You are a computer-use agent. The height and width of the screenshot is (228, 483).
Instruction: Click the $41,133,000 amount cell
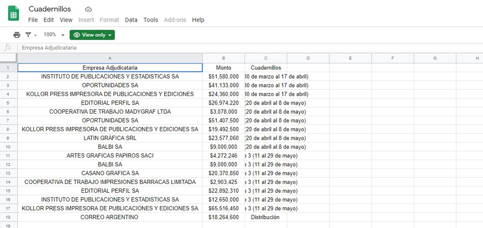click(x=223, y=85)
